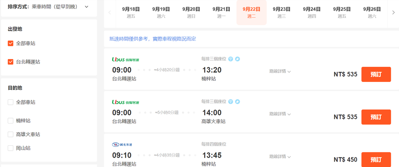The height and width of the screenshot is (167, 399).
Task: Click the NT$ 450 price
Action: [x=346, y=160]
